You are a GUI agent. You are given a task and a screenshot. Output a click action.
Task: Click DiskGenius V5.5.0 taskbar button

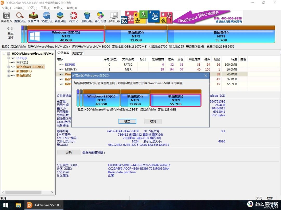(44, 205)
